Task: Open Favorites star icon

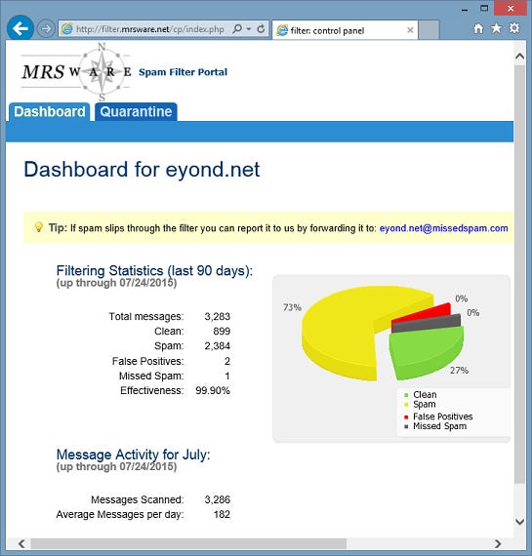Action: tap(496, 28)
